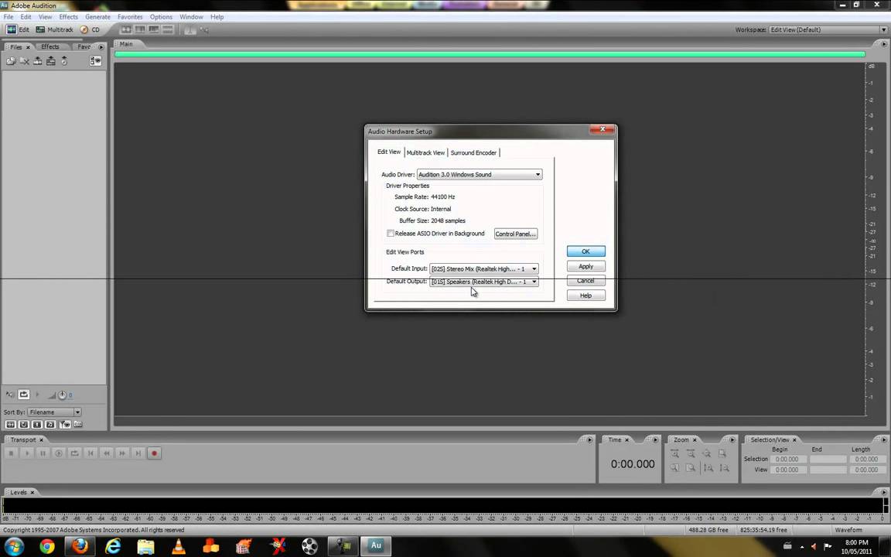Click Zoom In to Left Edge of Selection

click(674, 468)
